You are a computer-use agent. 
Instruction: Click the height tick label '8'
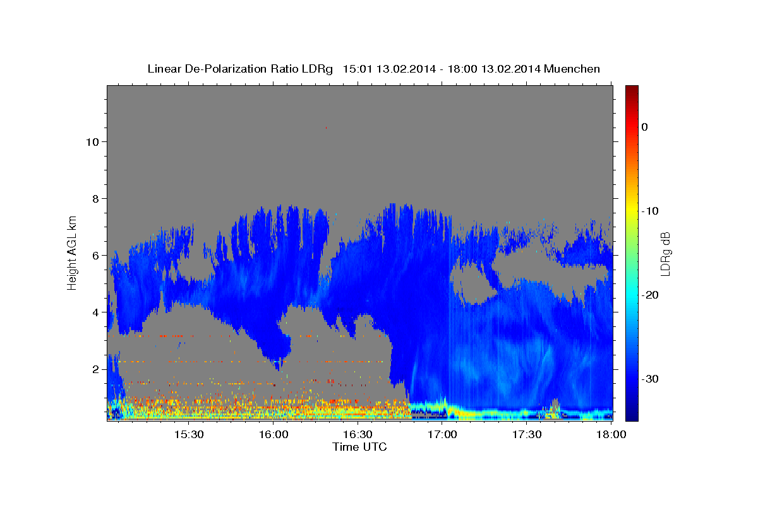tap(95, 198)
